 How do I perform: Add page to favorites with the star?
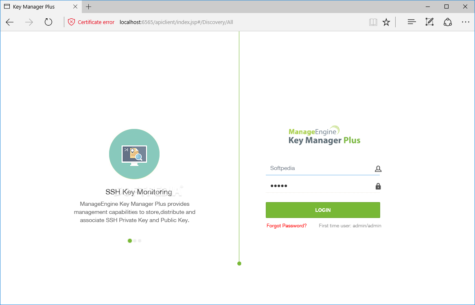(386, 22)
